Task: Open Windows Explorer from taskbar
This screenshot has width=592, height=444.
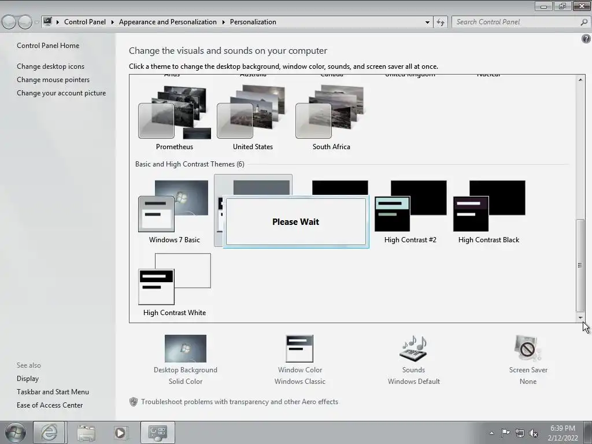Action: point(86,432)
